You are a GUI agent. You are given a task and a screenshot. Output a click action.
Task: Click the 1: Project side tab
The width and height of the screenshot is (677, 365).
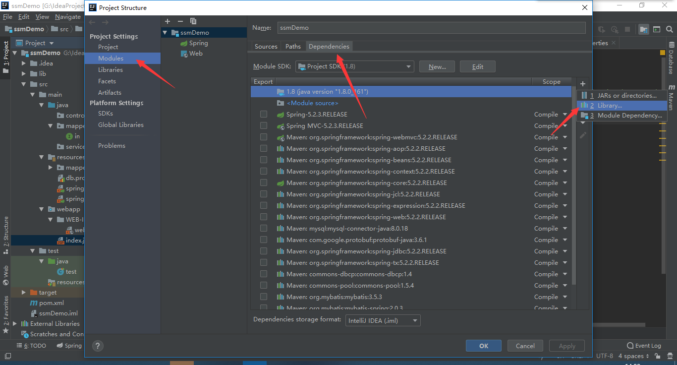click(6, 57)
